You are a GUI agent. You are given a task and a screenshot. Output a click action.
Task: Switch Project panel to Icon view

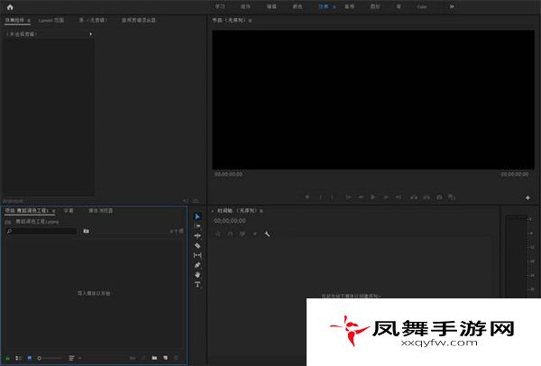point(30,358)
